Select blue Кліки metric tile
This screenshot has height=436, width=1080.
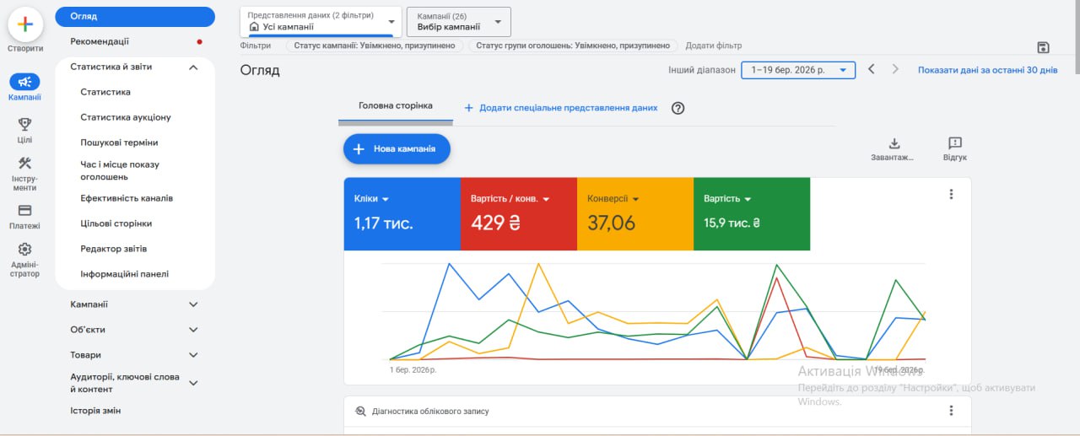[402, 214]
